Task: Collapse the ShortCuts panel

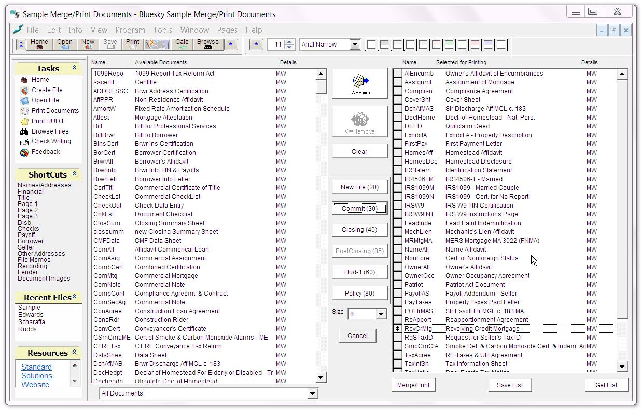Action: [x=74, y=174]
